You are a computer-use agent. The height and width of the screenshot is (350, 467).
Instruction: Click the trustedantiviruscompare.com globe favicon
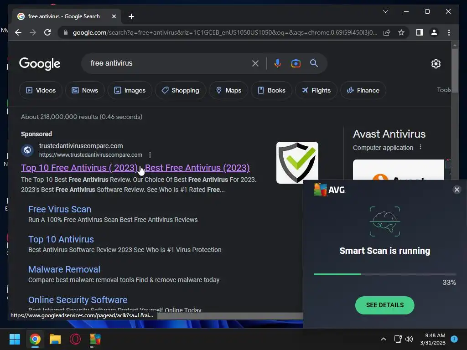[x=27, y=150]
